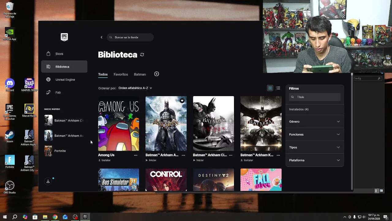Select Biblioteca in the sidebar
This screenshot has width=392, height=221.
(64, 67)
